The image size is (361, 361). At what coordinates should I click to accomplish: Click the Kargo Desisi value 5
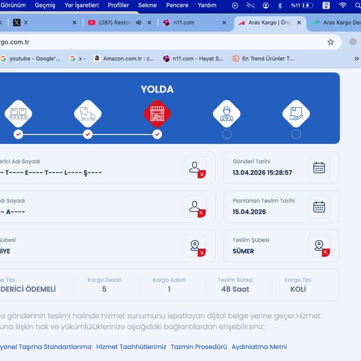[x=104, y=289]
